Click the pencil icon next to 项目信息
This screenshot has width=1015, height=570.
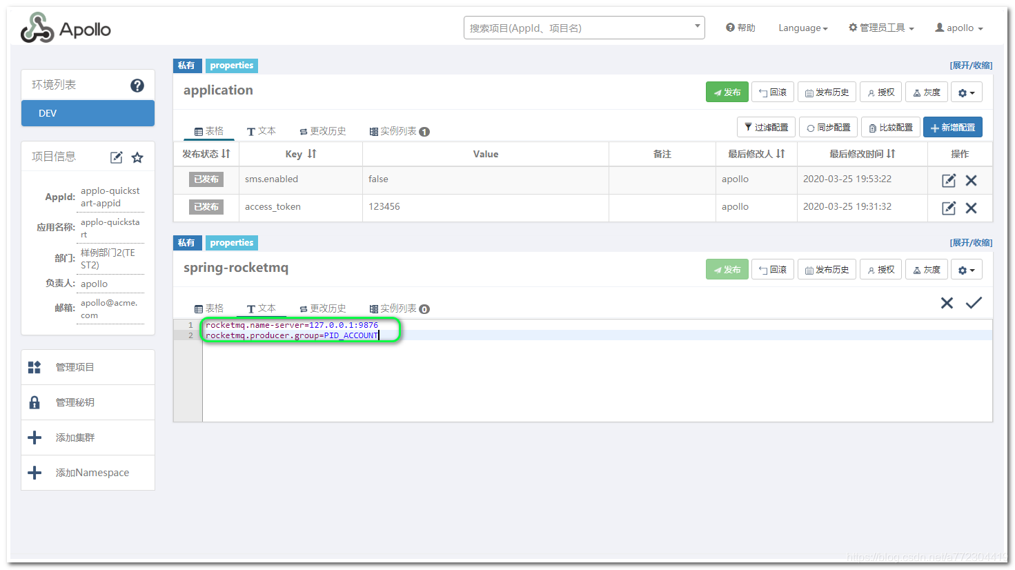115,157
